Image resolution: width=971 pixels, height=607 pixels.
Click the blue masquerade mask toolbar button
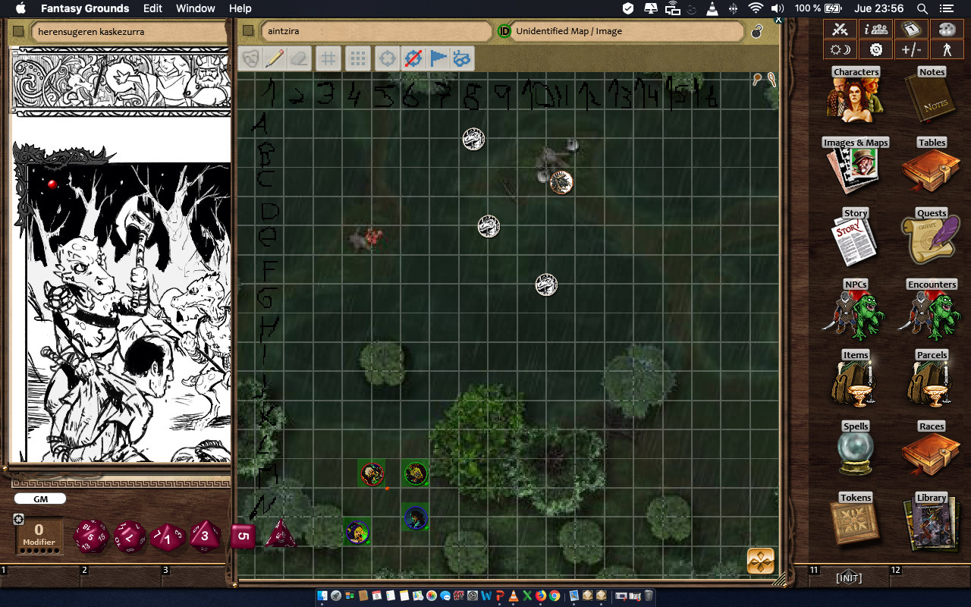(463, 58)
